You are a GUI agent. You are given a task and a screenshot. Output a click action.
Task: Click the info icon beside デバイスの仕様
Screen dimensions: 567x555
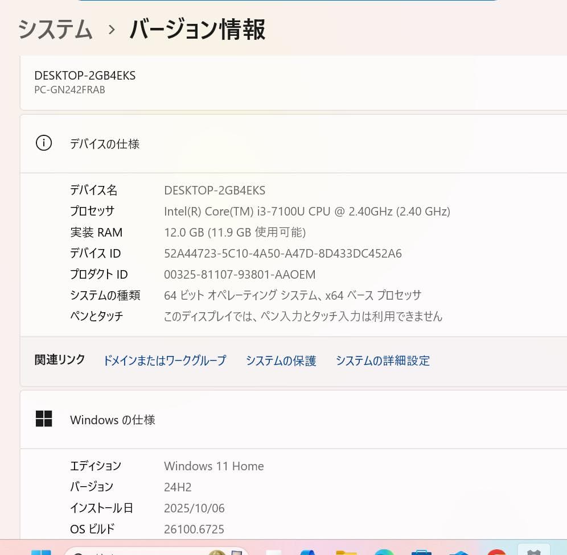click(x=44, y=143)
